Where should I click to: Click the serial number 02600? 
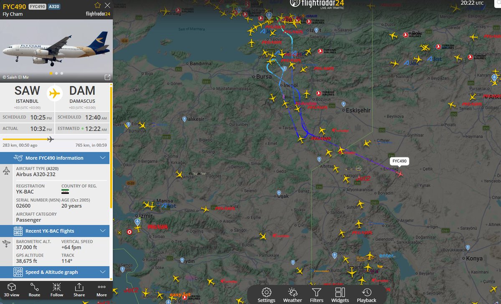tap(23, 206)
